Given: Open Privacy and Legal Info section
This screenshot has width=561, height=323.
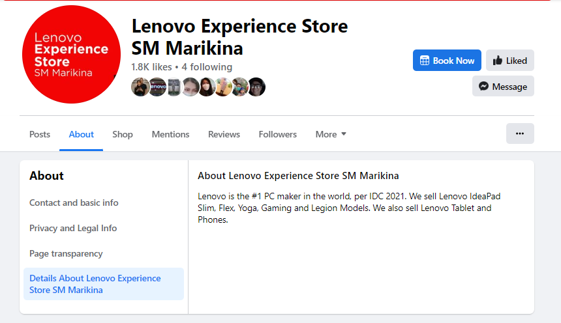Looking at the screenshot, I should [x=73, y=228].
